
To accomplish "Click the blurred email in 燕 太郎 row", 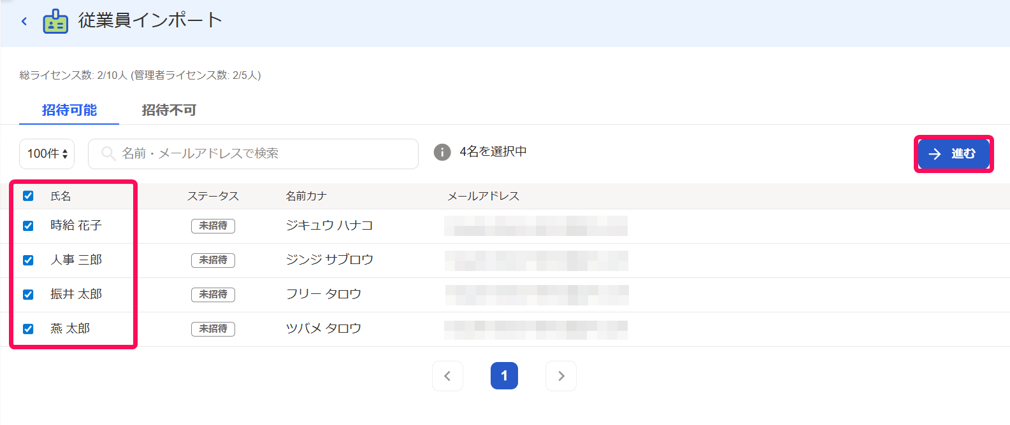I will [536, 330].
